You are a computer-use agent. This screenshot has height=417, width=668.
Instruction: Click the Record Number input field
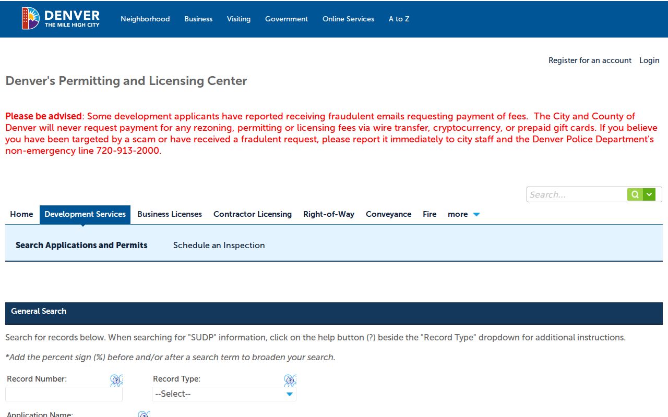pos(64,394)
